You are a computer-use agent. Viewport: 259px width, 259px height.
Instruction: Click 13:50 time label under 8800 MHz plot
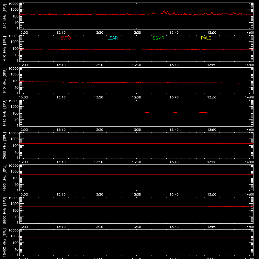click(x=212, y=227)
